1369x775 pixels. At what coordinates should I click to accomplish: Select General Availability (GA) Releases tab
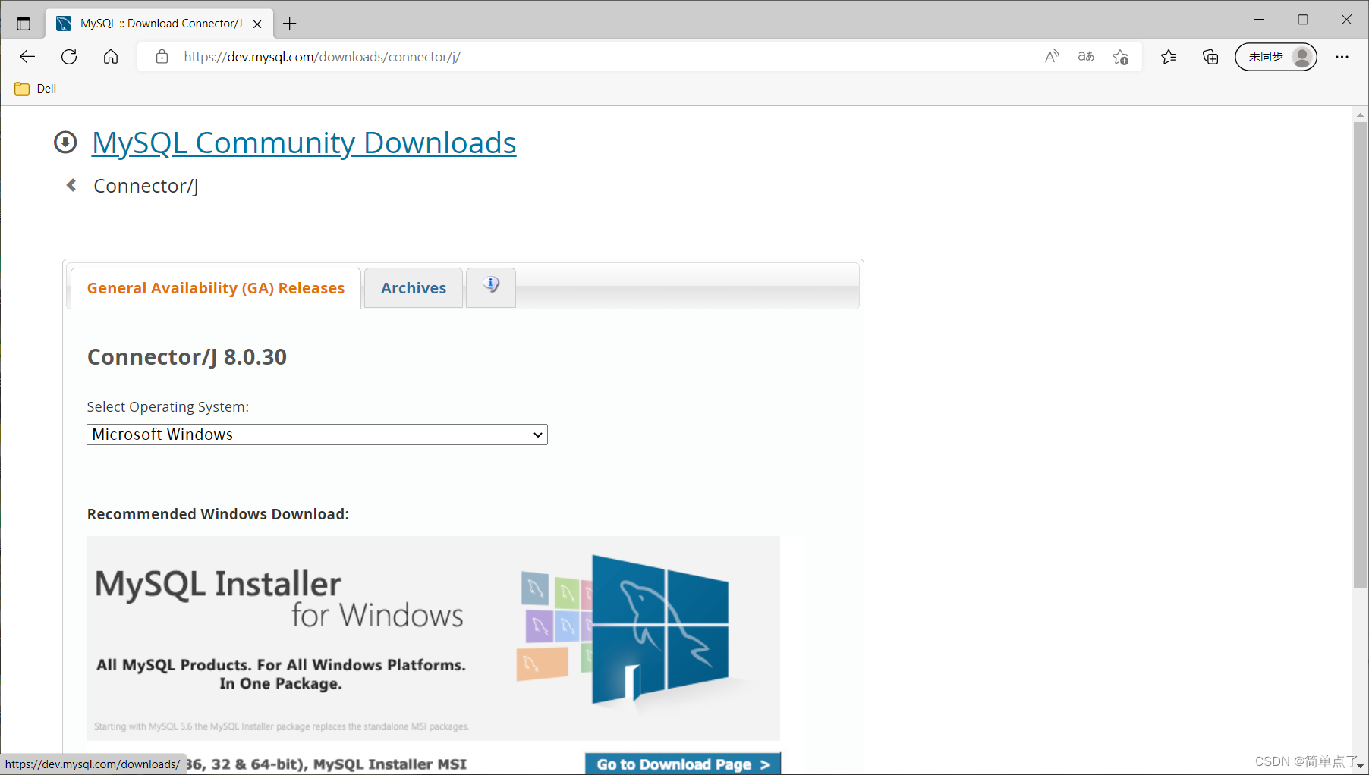216,288
